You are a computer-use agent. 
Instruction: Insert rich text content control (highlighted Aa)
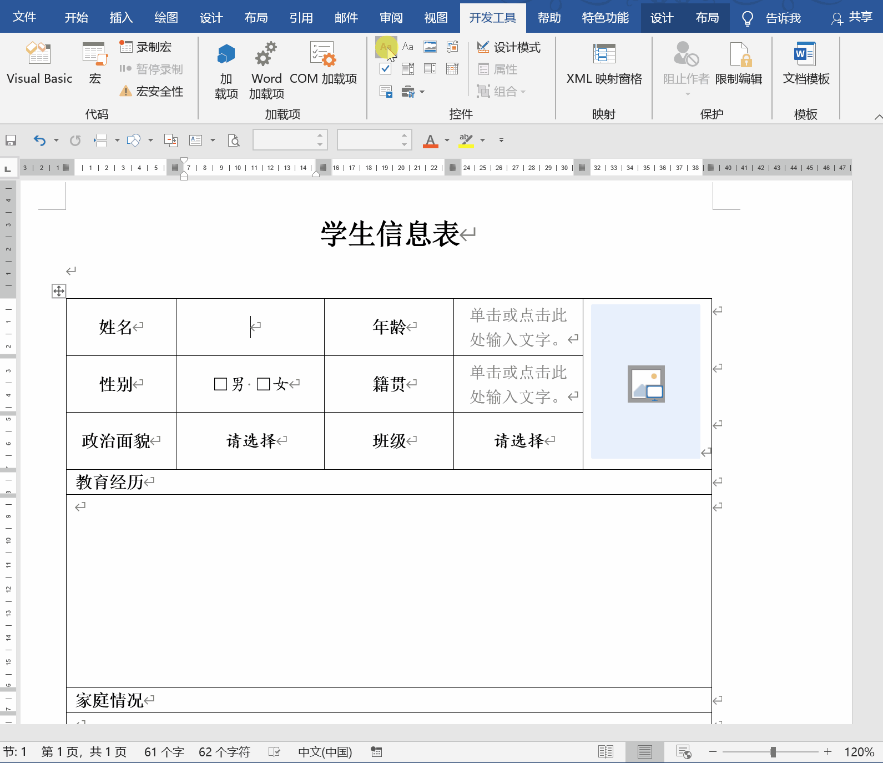pyautogui.click(x=386, y=47)
